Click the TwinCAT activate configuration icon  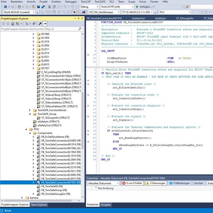pyautogui.click(x=74, y=12)
